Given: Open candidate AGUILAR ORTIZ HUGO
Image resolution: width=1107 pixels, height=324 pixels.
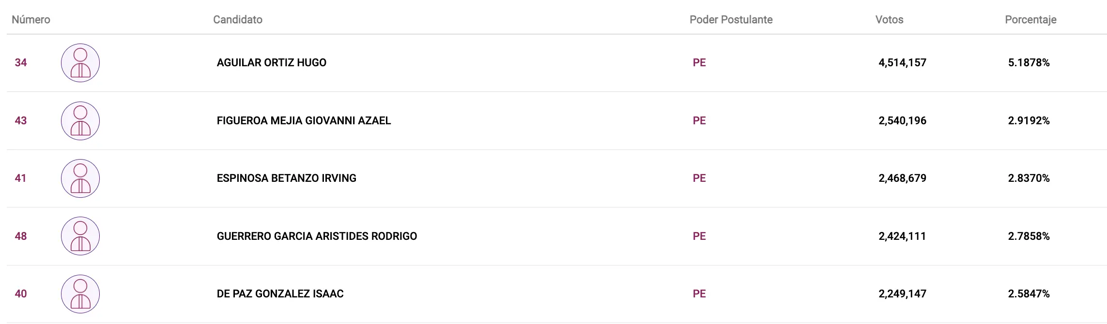Looking at the screenshot, I should point(272,62).
